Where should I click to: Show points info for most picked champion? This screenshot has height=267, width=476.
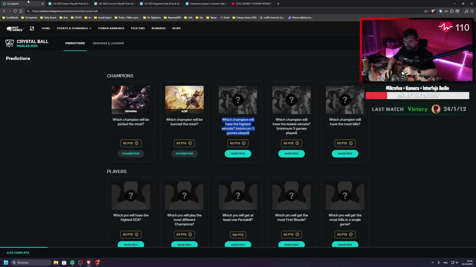(136, 143)
